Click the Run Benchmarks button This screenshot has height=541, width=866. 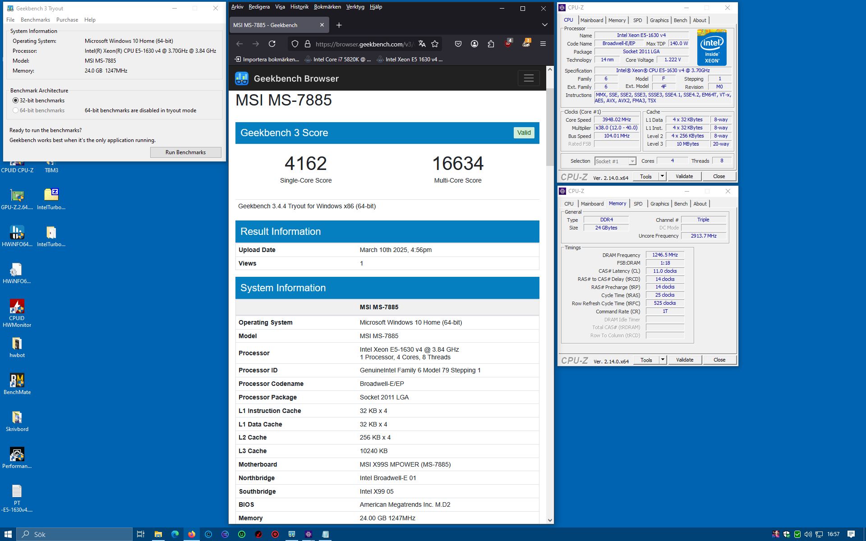pyautogui.click(x=185, y=152)
